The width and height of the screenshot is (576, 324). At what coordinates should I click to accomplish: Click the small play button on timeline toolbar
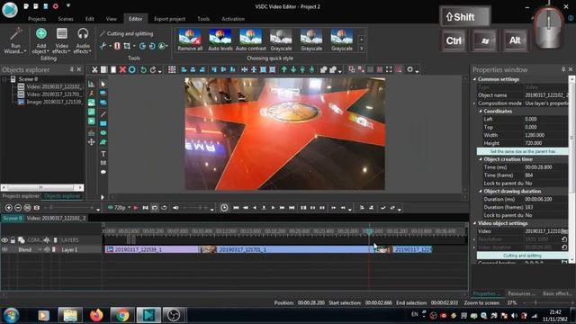coord(273,208)
